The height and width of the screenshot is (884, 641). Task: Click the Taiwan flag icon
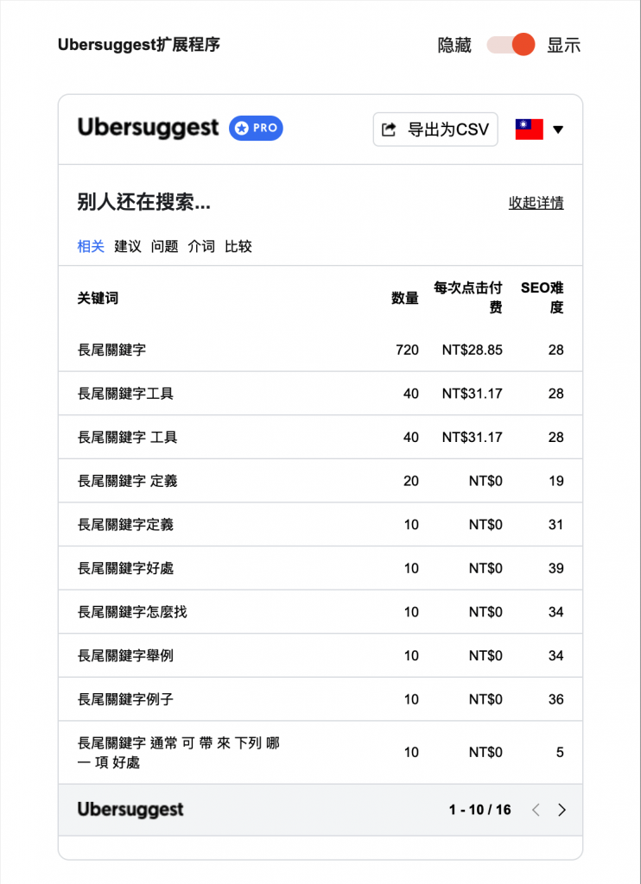point(529,129)
